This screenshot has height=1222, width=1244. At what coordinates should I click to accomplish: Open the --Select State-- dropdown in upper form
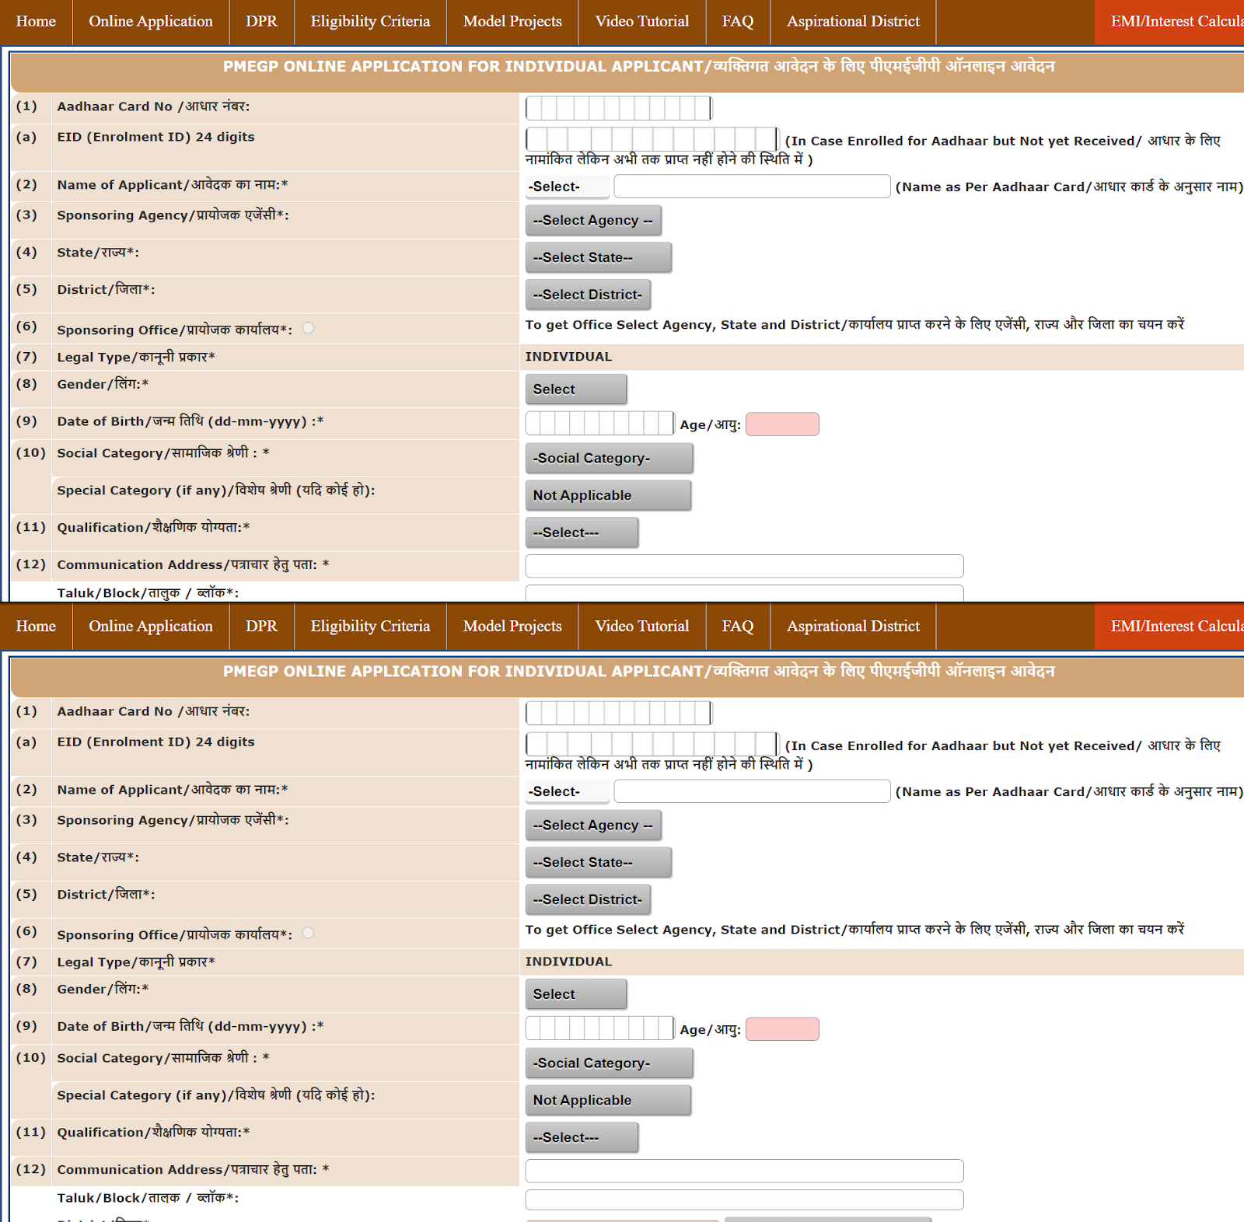pos(598,257)
